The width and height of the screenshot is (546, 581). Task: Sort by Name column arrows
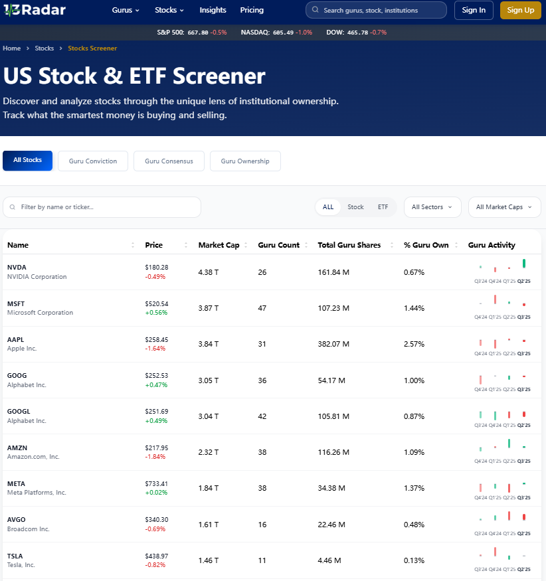[x=133, y=245]
